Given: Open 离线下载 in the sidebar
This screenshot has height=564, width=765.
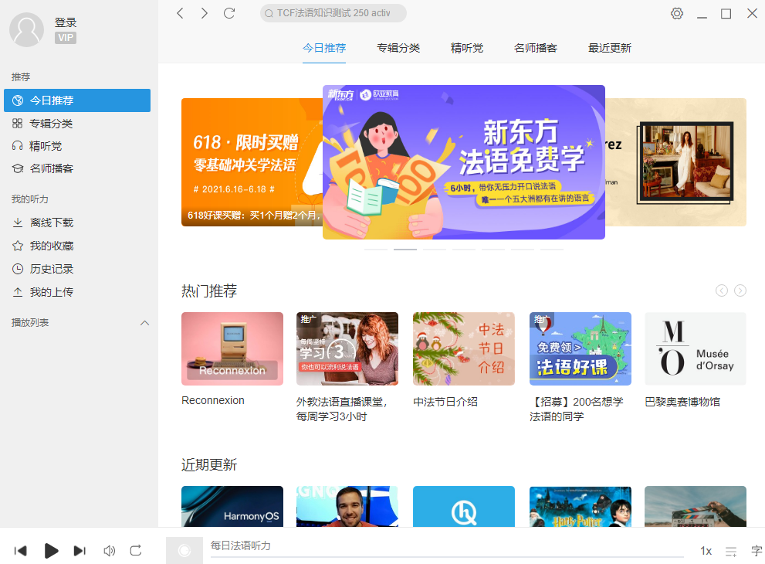Looking at the screenshot, I should click(52, 223).
